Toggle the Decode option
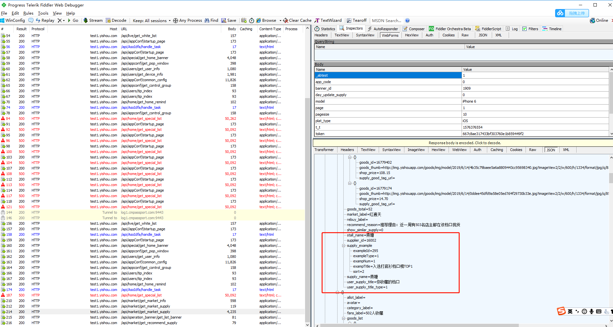The image size is (613, 327). click(116, 20)
